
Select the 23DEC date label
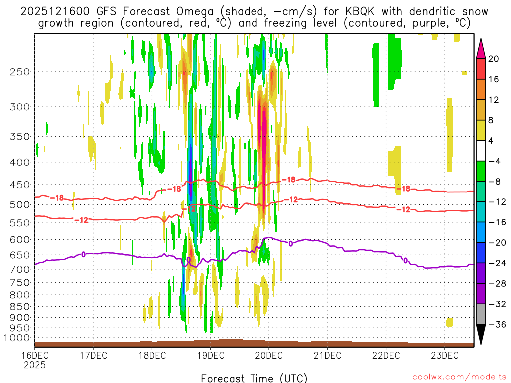pyautogui.click(x=445, y=355)
